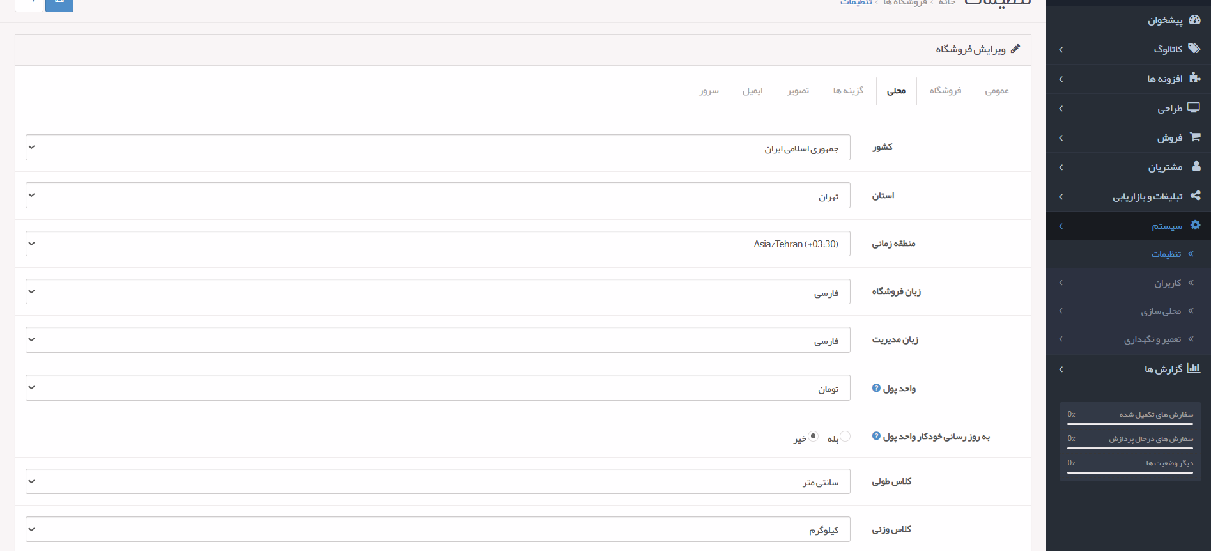Click the سیستم gear icon
The image size is (1211, 551).
[1195, 226]
